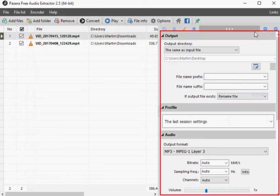Open the Play button dropdown arrow

point(122,21)
